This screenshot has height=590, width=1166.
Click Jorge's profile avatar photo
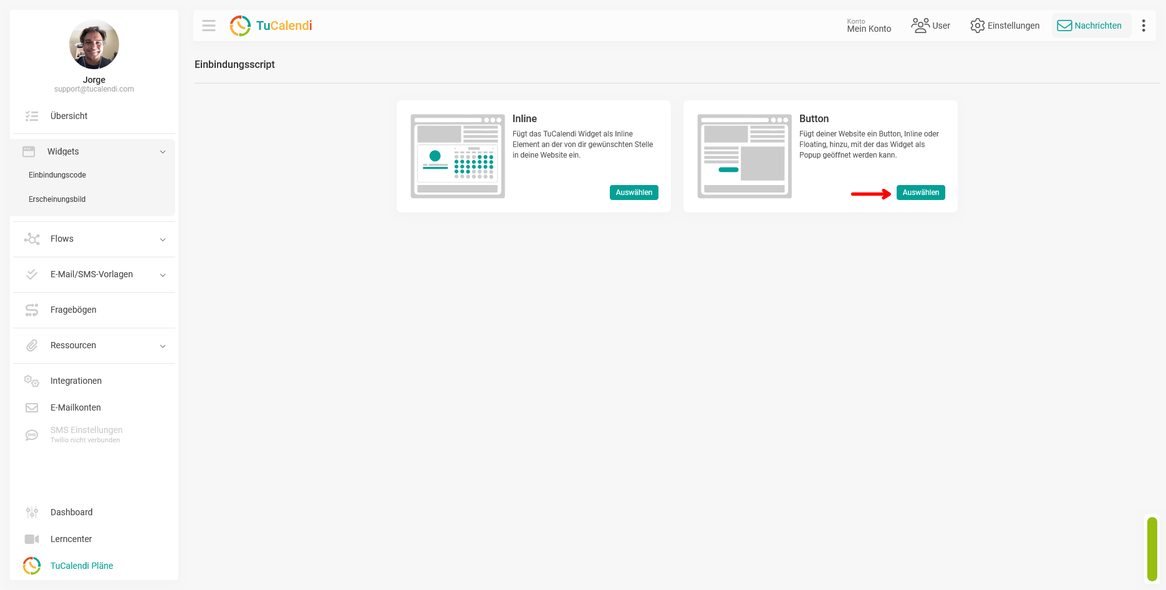click(x=94, y=44)
